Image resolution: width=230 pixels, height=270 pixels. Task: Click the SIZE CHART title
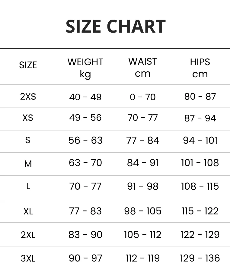(x=115, y=26)
